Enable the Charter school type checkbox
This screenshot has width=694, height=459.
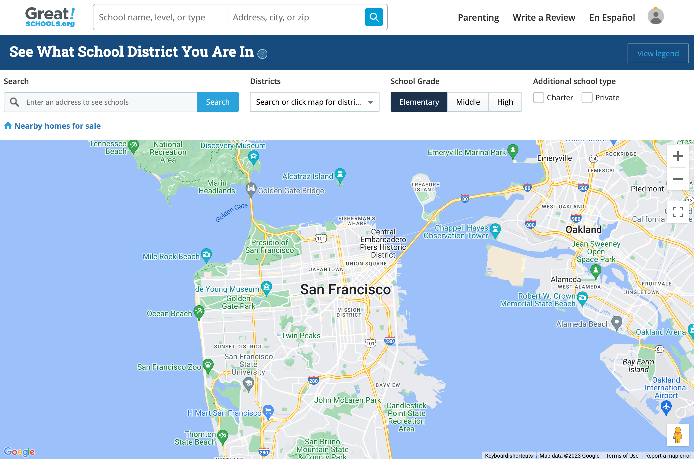tap(538, 98)
